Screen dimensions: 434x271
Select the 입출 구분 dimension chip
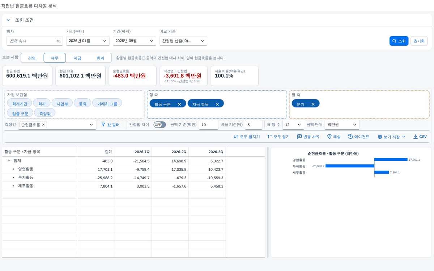(20, 113)
